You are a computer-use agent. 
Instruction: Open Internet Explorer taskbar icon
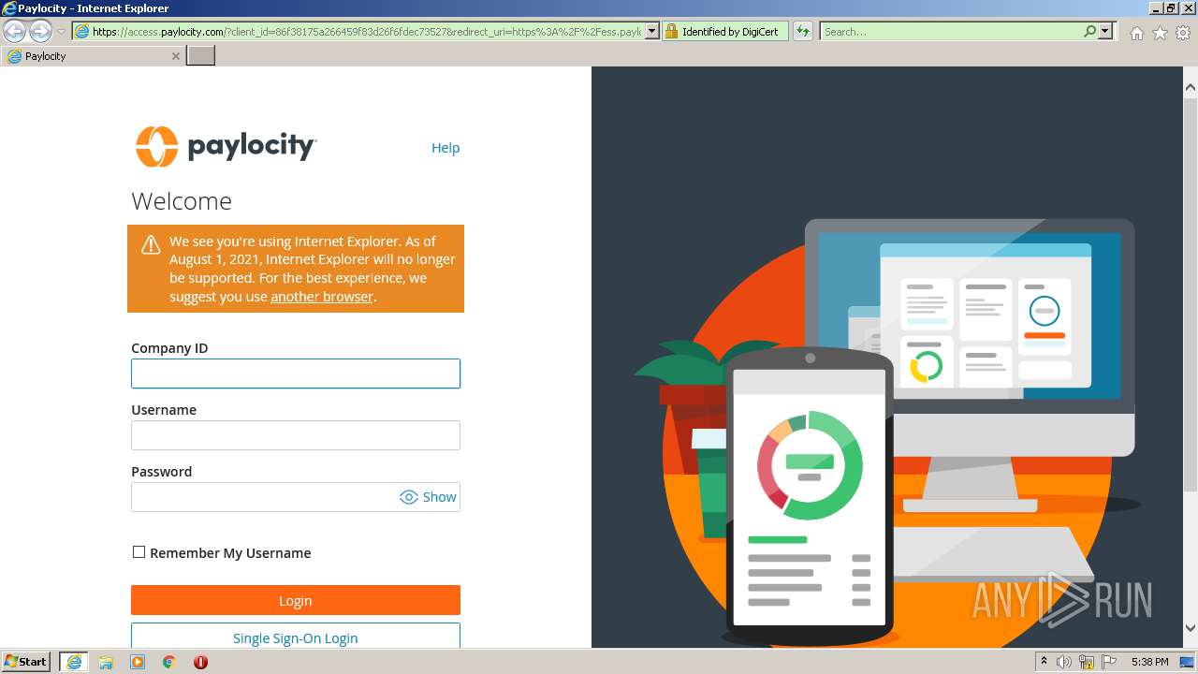click(x=74, y=662)
